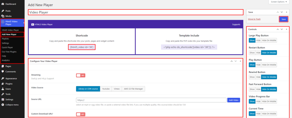Open the Playlists submenu item
The width and height of the screenshot is (292, 118).
(5, 39)
